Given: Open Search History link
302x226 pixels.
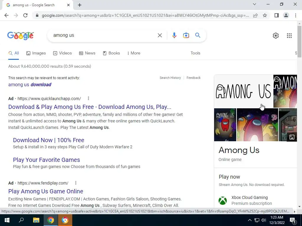Looking at the screenshot, I should (170, 78).
